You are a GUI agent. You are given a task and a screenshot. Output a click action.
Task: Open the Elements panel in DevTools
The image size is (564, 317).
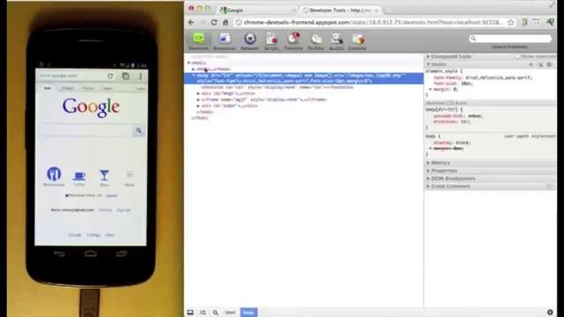point(198,41)
